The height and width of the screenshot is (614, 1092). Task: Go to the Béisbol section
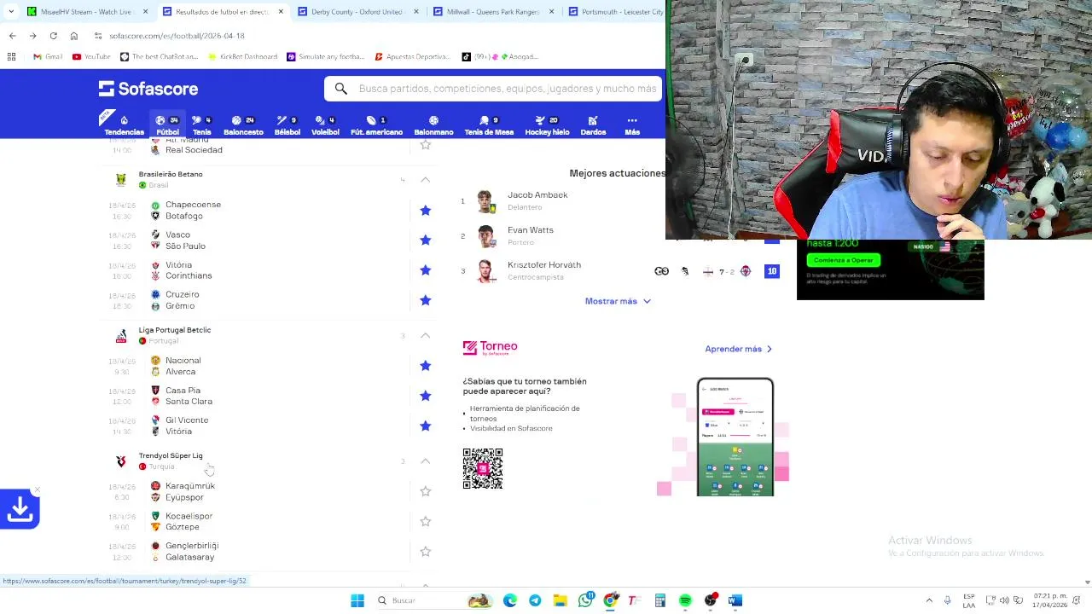click(288, 125)
